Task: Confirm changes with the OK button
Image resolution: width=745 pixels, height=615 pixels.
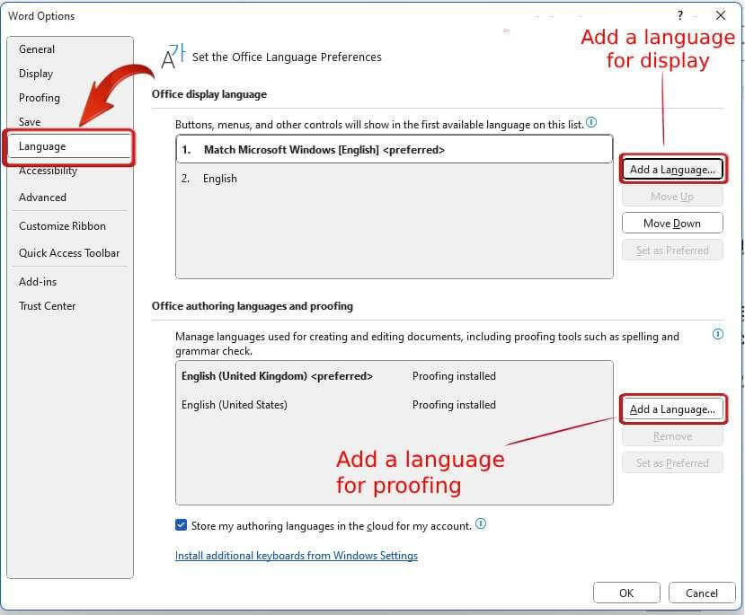Action: pyautogui.click(x=626, y=593)
